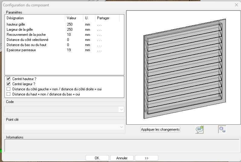The height and width of the screenshot is (162, 241).
Task: Enable Distance du haut/bas checkbox
Action: point(8,94)
